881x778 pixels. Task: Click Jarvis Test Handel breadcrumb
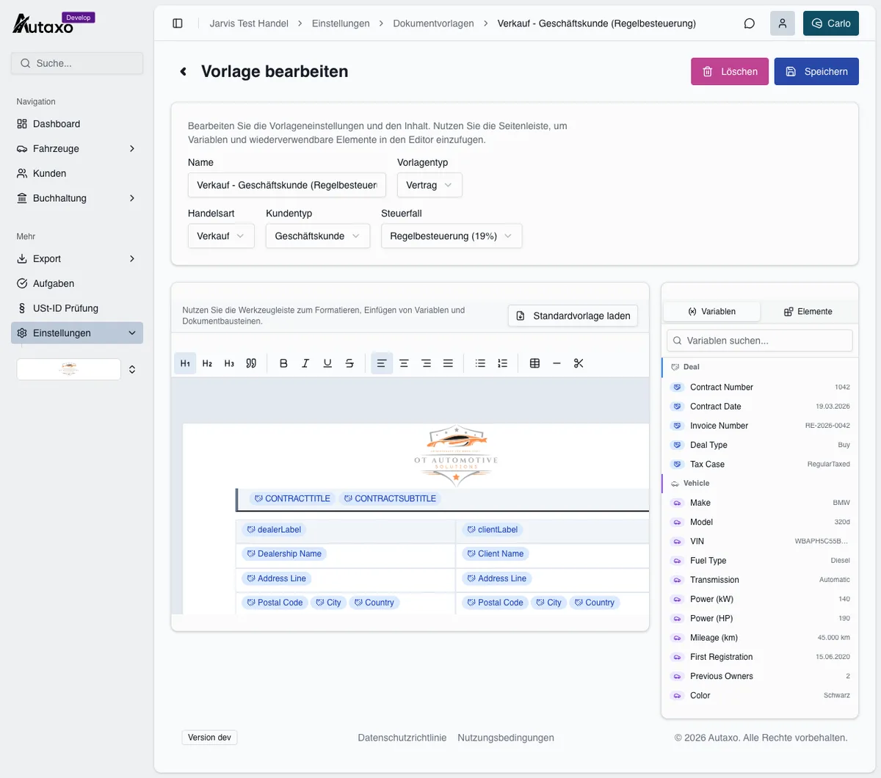(x=249, y=23)
